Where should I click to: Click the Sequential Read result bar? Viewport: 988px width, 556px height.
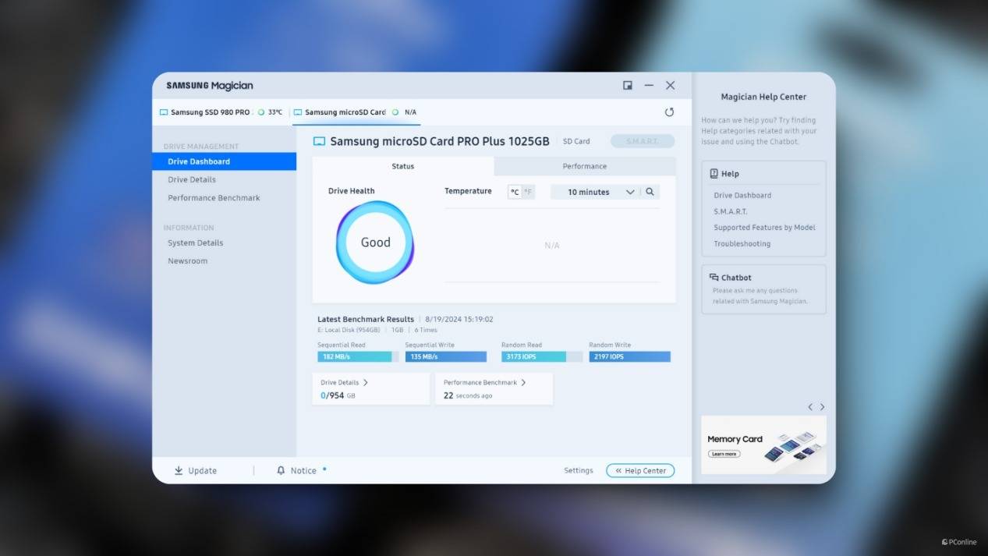point(358,357)
